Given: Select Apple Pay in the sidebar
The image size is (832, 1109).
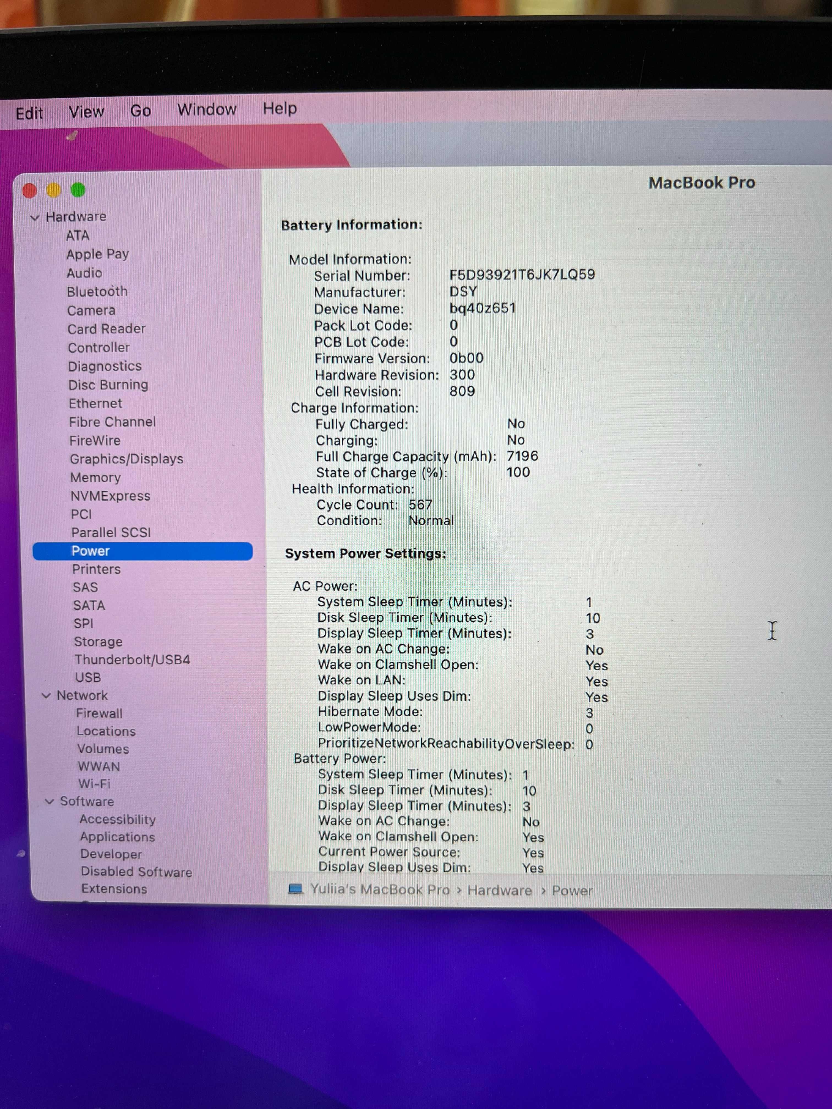Looking at the screenshot, I should point(97,254).
